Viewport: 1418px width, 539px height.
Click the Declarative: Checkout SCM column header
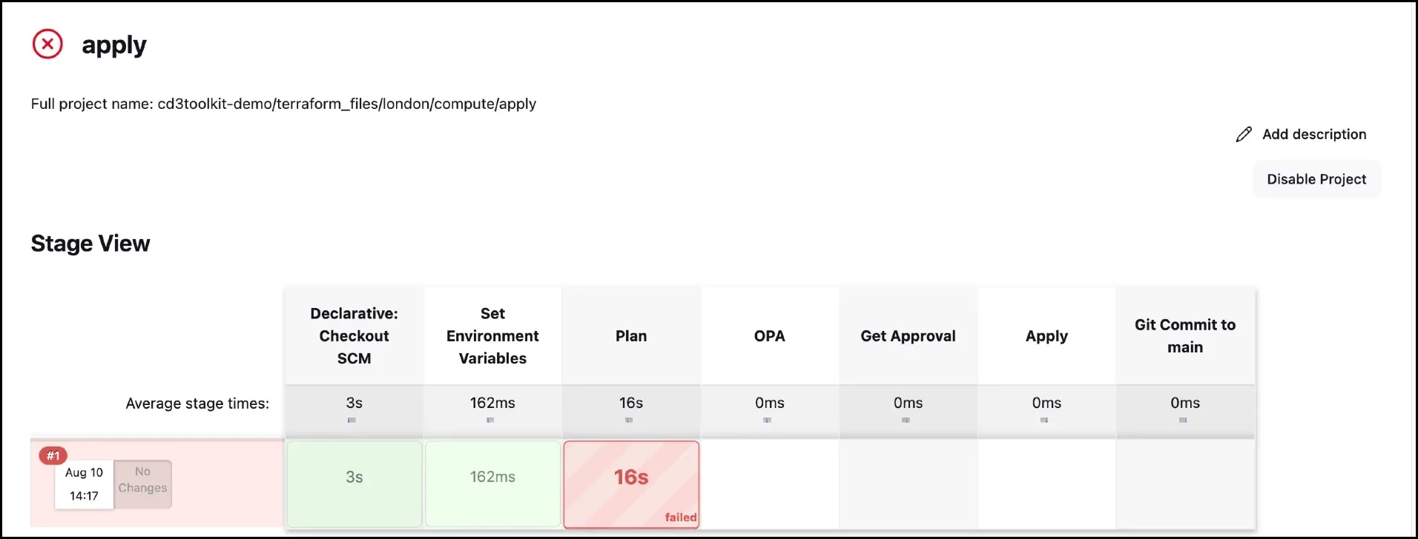[354, 336]
